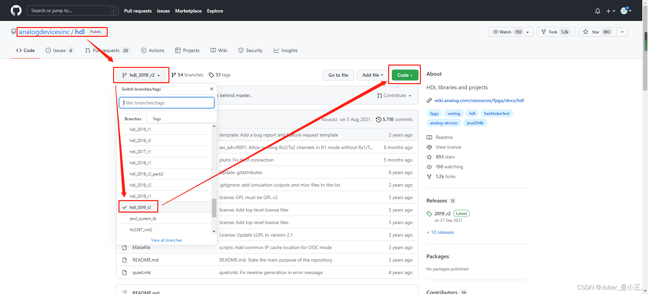Expand the Add file dropdown
This screenshot has height=294, width=648.
pos(373,75)
